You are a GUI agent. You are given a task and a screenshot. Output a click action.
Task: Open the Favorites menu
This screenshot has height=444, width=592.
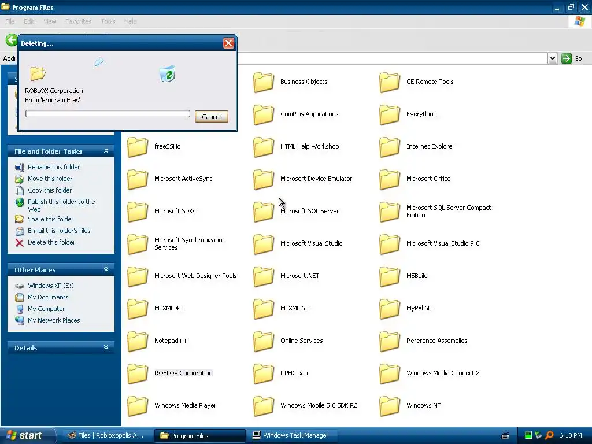coord(78,21)
